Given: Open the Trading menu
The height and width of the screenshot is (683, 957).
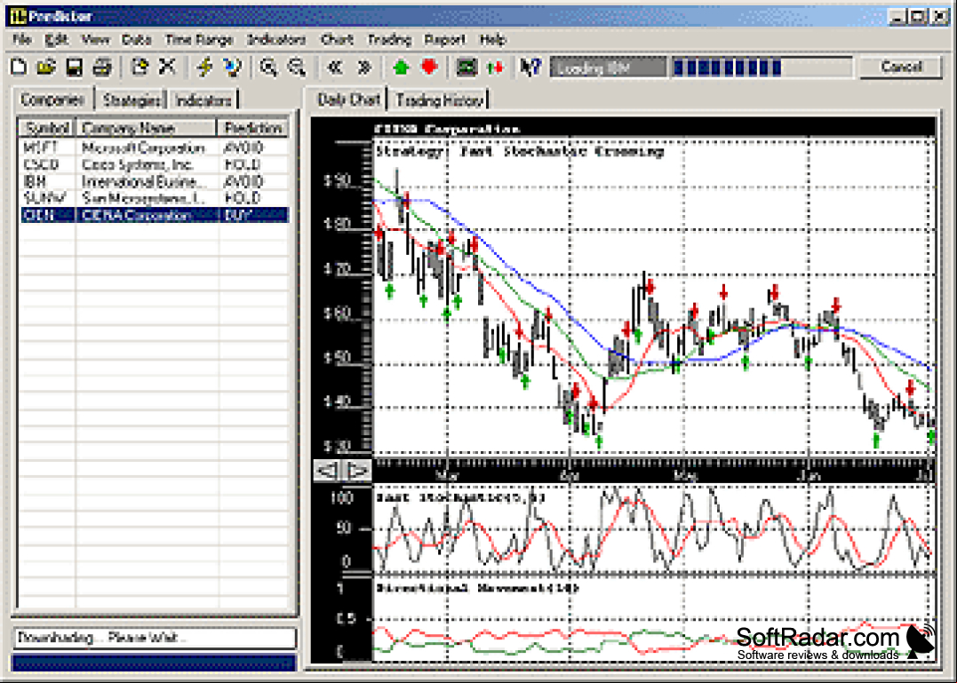Looking at the screenshot, I should click(389, 40).
